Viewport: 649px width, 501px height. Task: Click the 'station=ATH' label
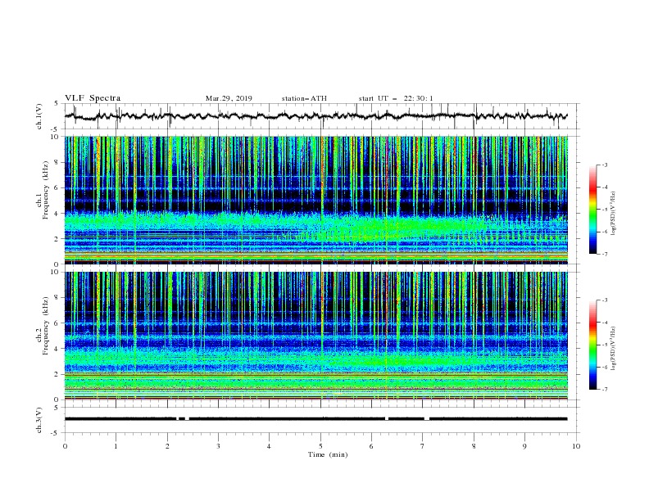304,98
